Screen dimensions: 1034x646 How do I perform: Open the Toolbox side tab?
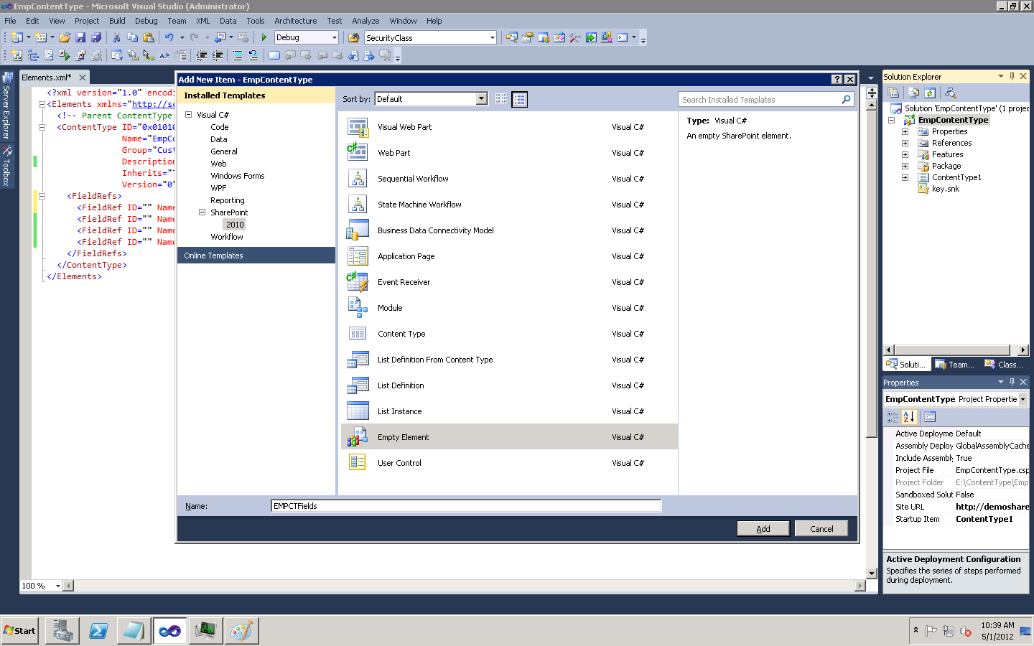(x=6, y=166)
